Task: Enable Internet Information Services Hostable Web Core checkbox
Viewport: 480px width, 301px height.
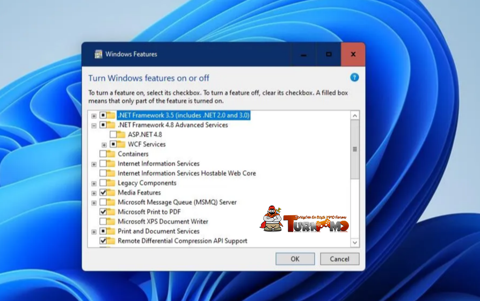Action: (103, 173)
